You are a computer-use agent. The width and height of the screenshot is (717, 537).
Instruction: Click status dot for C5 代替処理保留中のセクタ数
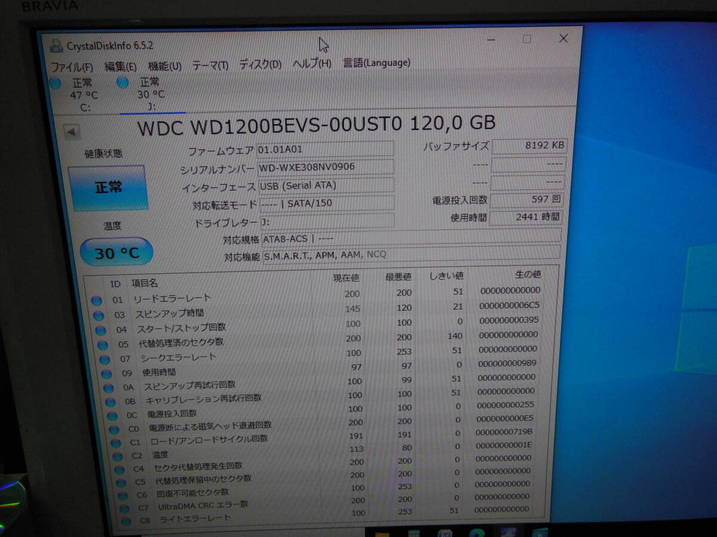121,483
